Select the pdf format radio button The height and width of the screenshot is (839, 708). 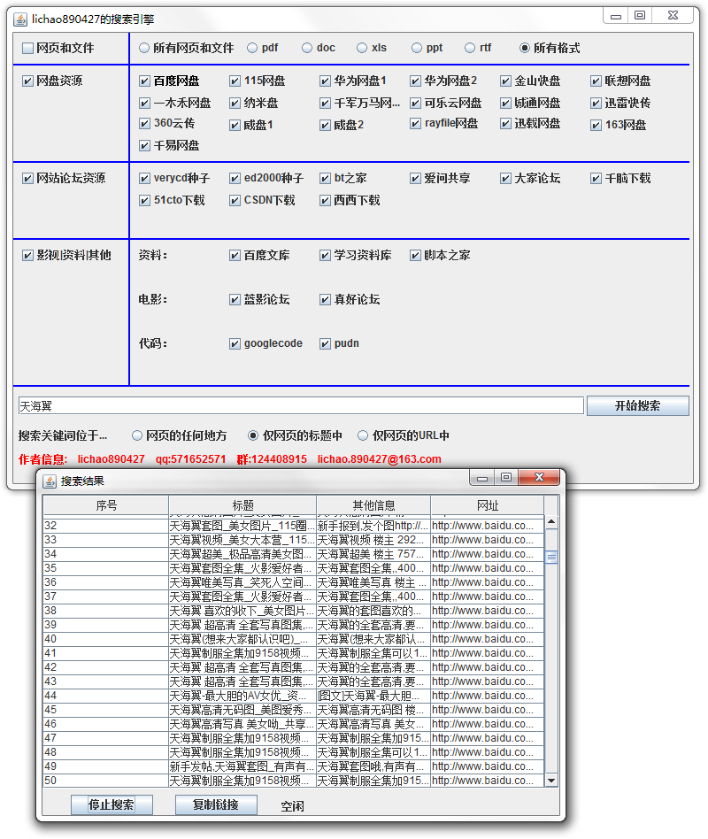(253, 49)
